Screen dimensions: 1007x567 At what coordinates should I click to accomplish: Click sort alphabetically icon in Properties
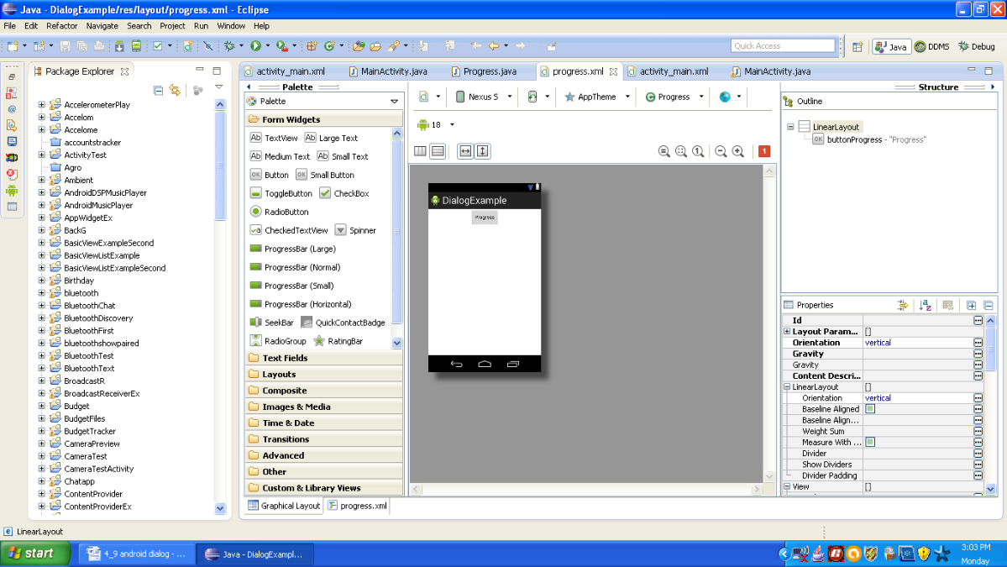(x=925, y=305)
